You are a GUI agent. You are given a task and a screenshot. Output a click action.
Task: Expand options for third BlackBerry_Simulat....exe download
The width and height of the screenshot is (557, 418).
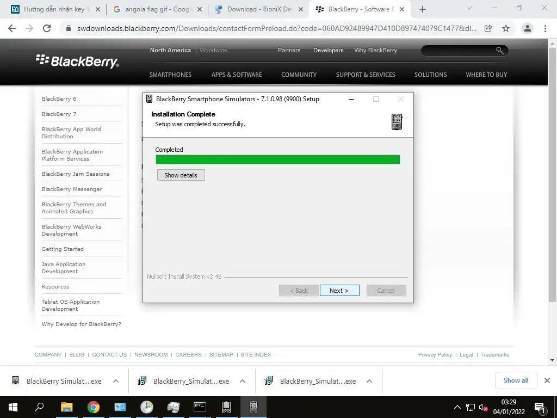coord(369,381)
